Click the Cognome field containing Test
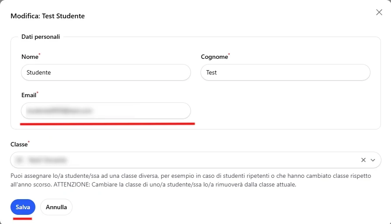391x224 pixels. (285, 72)
